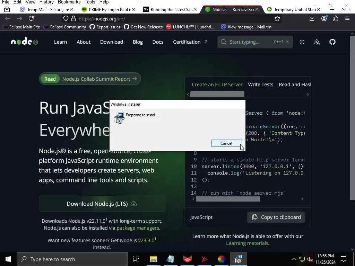Image resolution: width=355 pixels, height=266 pixels.
Task: Open the File menu
Action: pos(6,2)
